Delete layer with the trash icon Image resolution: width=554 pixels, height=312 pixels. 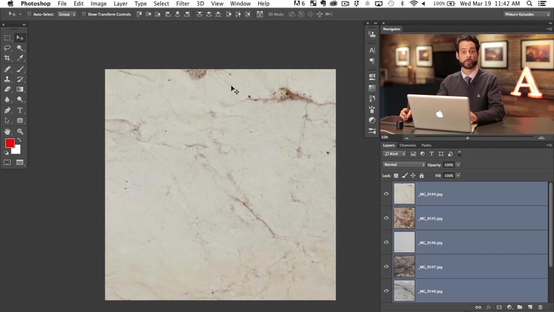coord(541,307)
